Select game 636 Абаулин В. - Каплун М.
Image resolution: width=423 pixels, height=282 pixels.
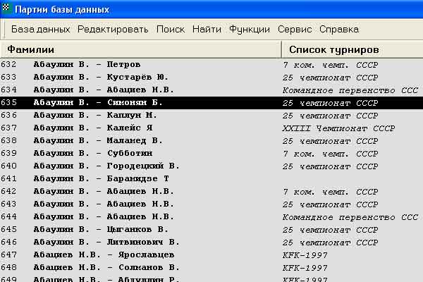click(x=211, y=115)
